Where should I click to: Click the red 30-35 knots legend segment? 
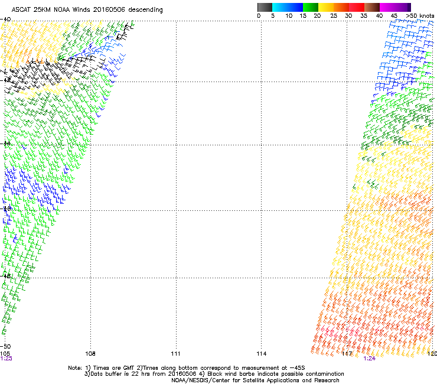coord(357,7)
